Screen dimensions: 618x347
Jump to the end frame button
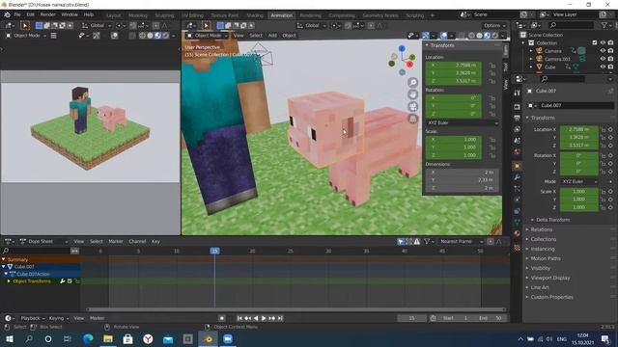280,318
